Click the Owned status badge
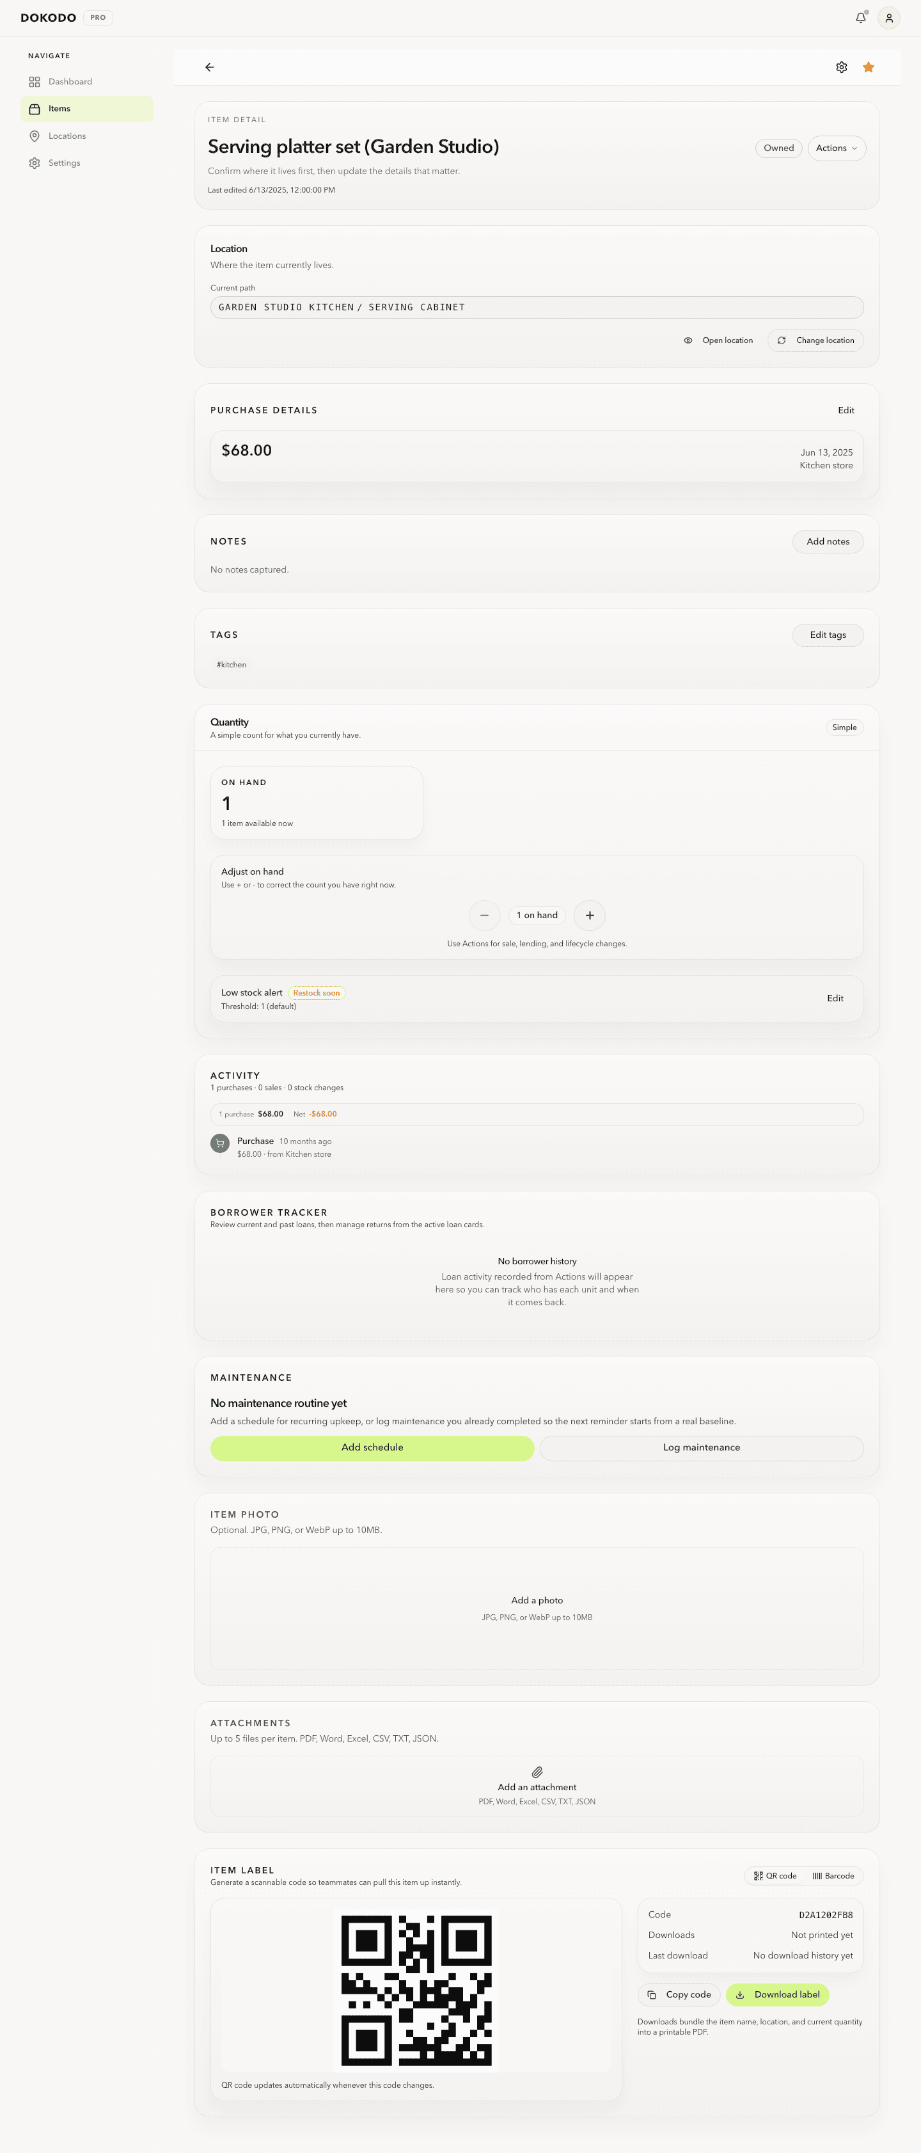The height and width of the screenshot is (2153, 921). 779,148
